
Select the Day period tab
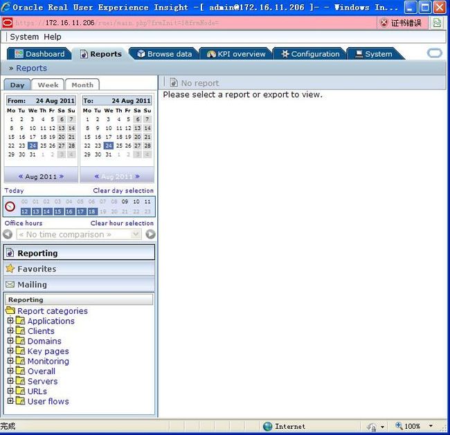(x=17, y=85)
